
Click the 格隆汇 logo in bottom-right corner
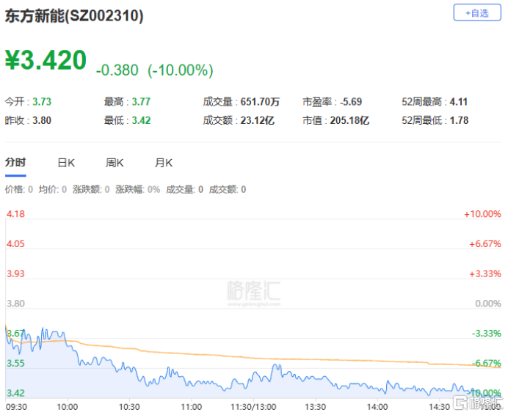pyautogui.click(x=477, y=403)
